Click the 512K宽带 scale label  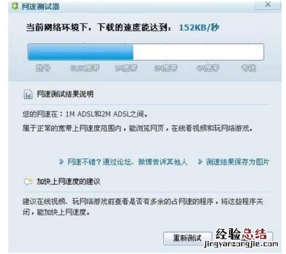[x=85, y=68]
